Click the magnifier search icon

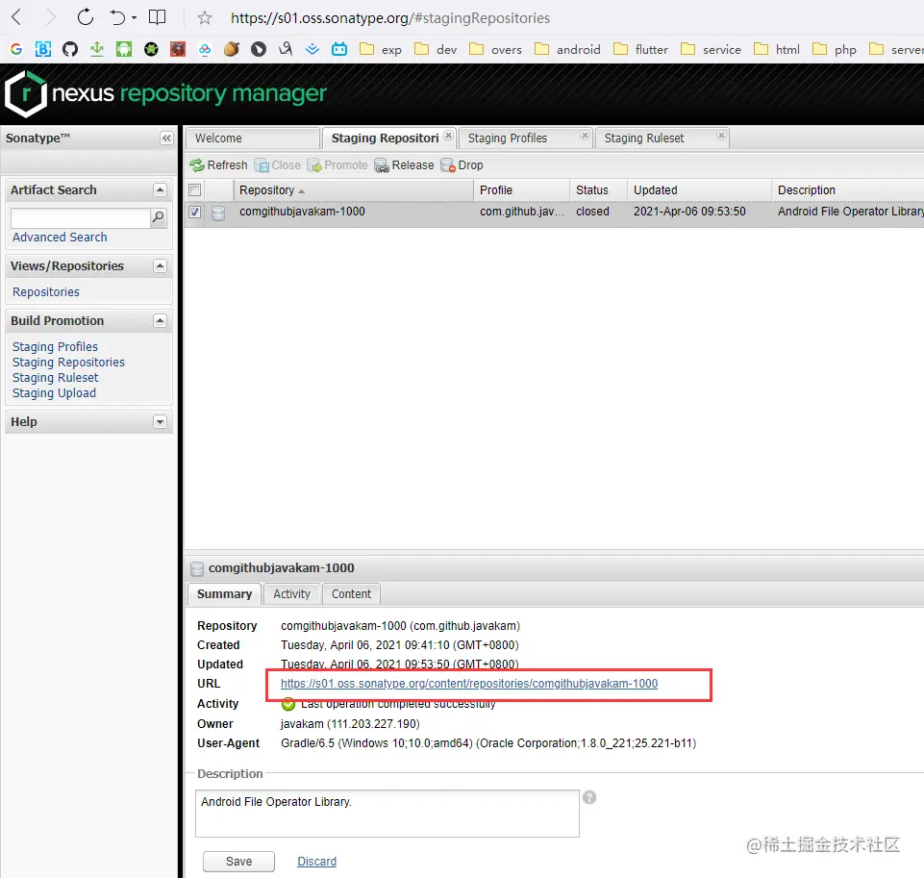158,217
